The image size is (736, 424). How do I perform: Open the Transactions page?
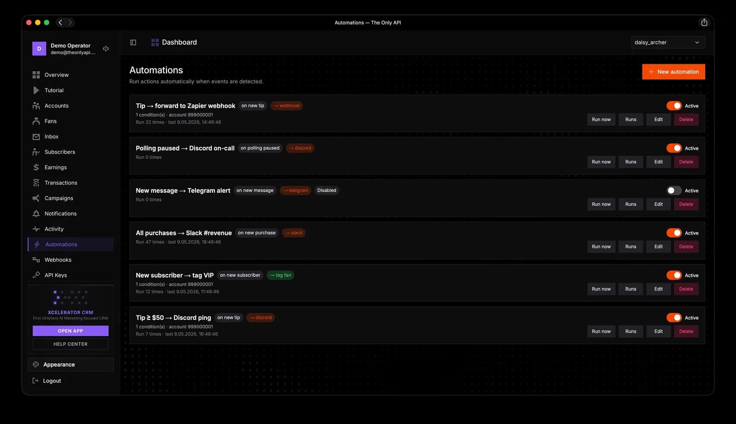[71, 183]
